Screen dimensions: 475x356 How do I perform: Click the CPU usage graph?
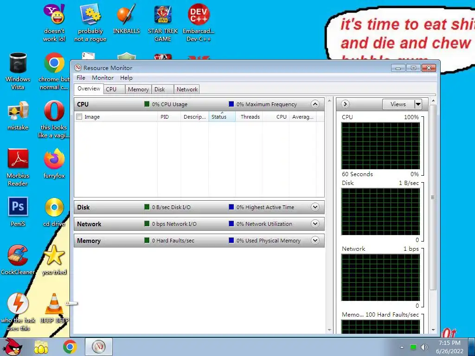[380, 146]
